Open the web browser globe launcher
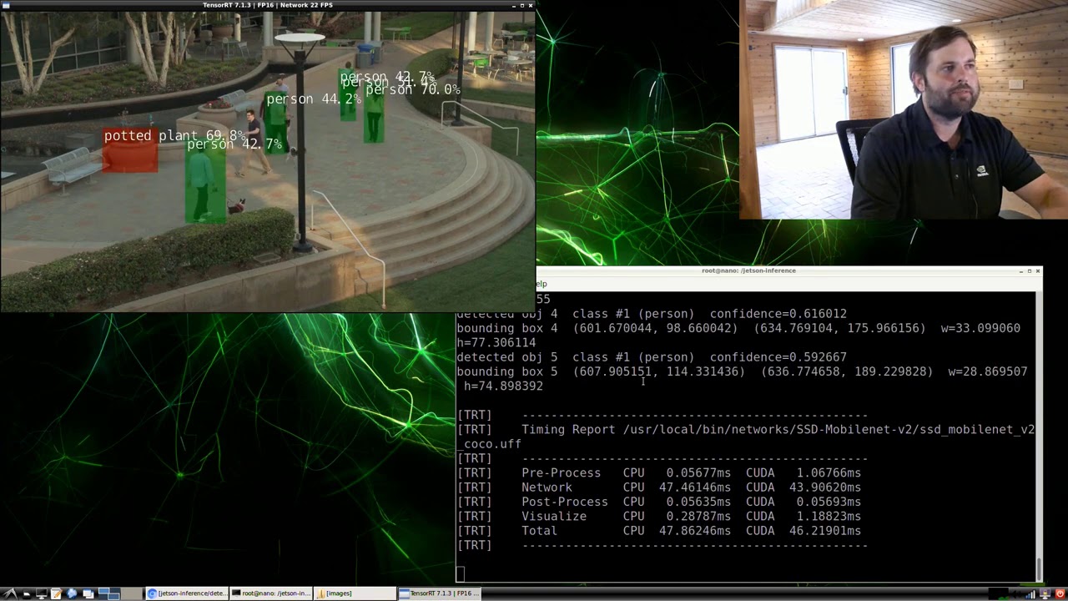The height and width of the screenshot is (601, 1068). 72,593
